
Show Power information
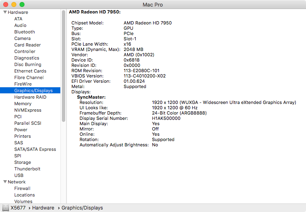(21, 130)
